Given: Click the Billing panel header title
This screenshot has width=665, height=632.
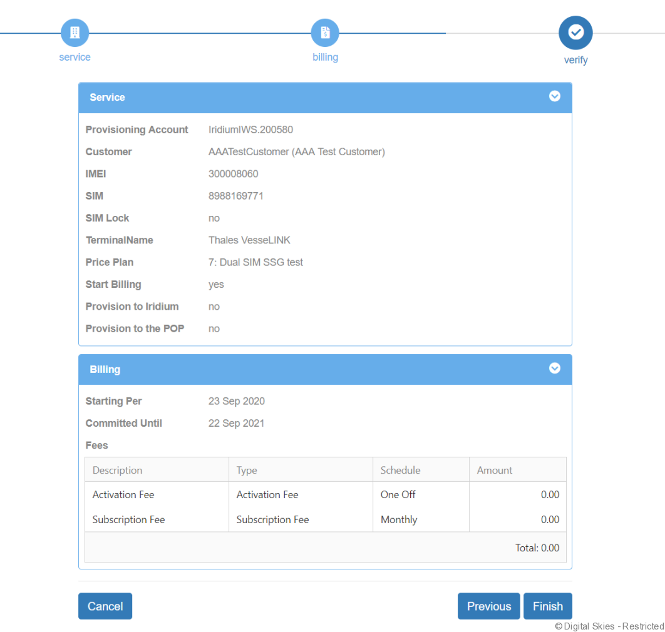Looking at the screenshot, I should [105, 369].
